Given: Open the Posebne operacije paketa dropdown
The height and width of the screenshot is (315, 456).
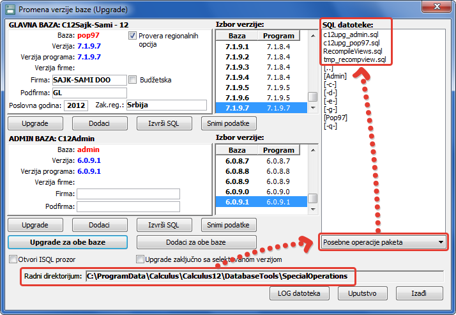Looking at the screenshot, I should [x=383, y=242].
